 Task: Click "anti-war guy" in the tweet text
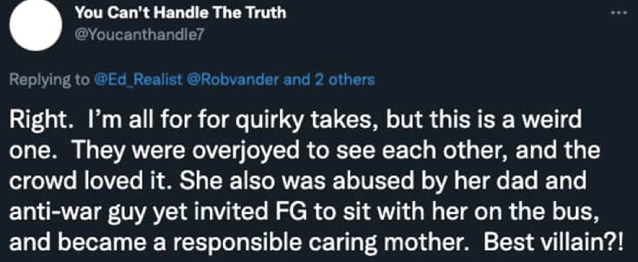(73, 211)
